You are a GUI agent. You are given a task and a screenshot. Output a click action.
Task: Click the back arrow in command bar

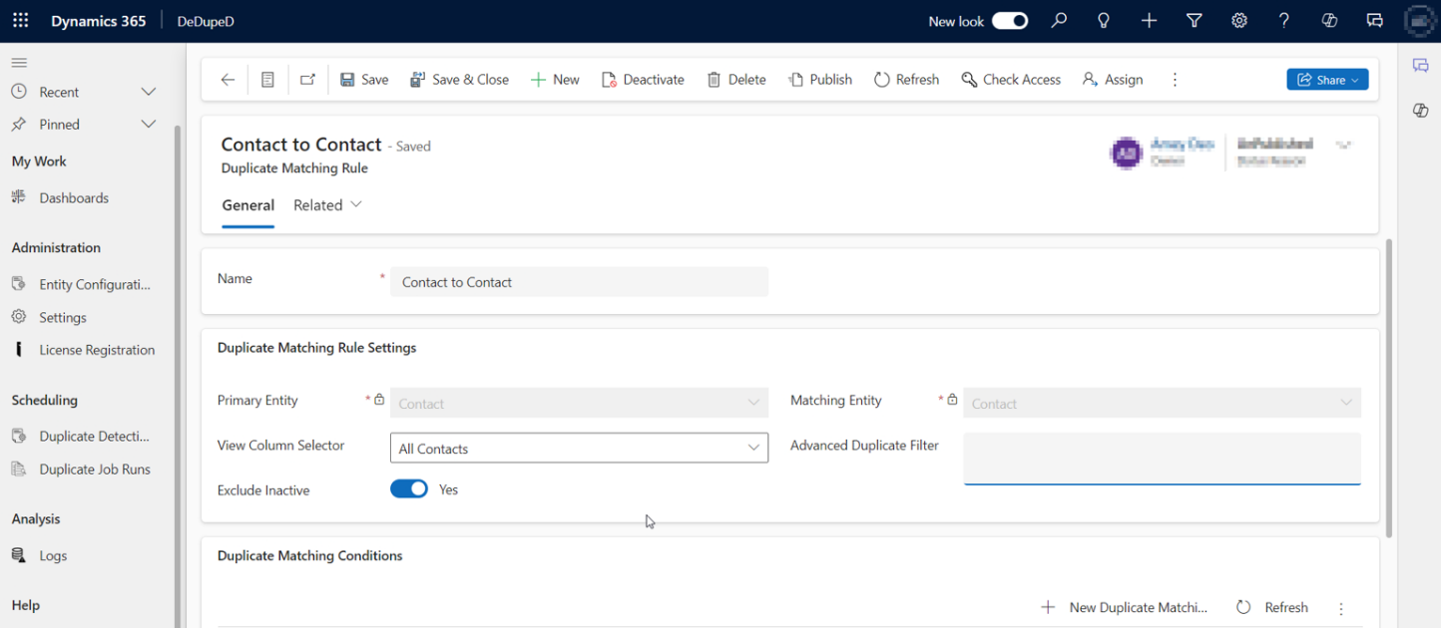[x=228, y=80]
